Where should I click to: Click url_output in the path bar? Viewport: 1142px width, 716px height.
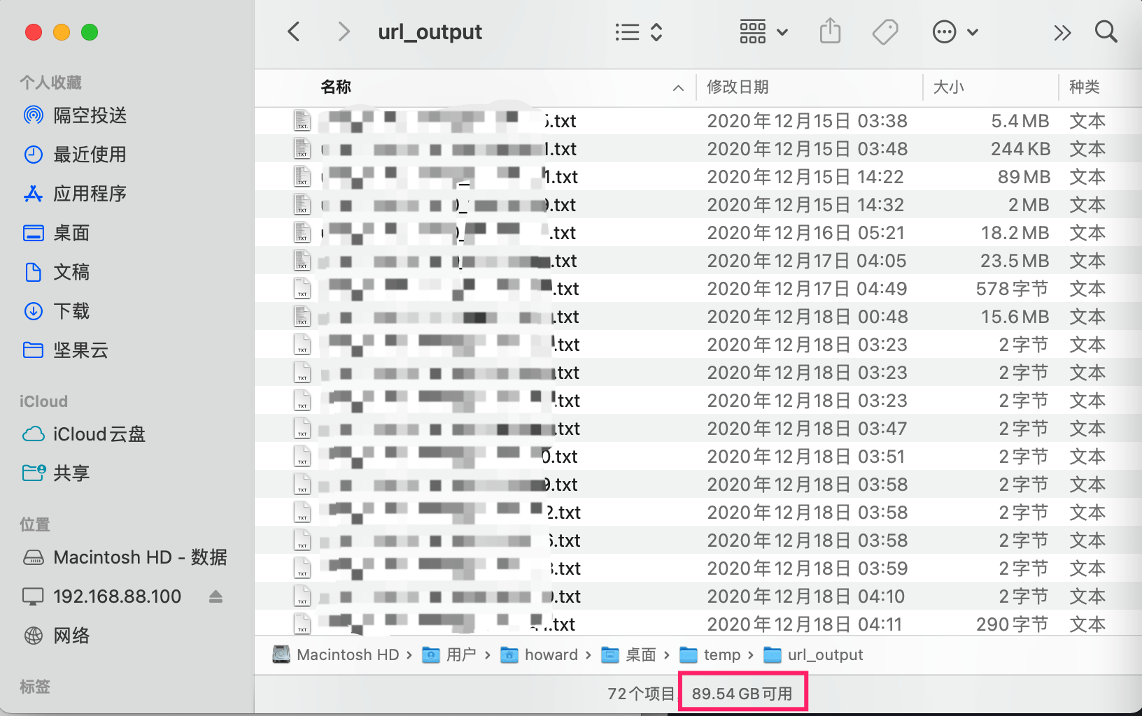pos(814,654)
